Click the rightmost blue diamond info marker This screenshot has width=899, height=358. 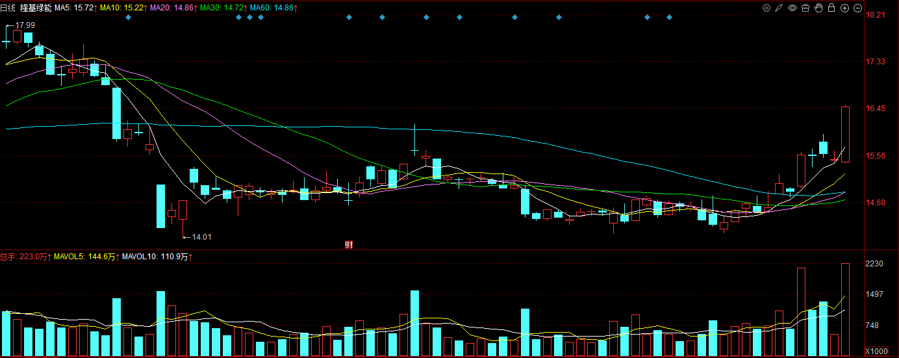pyautogui.click(x=669, y=18)
